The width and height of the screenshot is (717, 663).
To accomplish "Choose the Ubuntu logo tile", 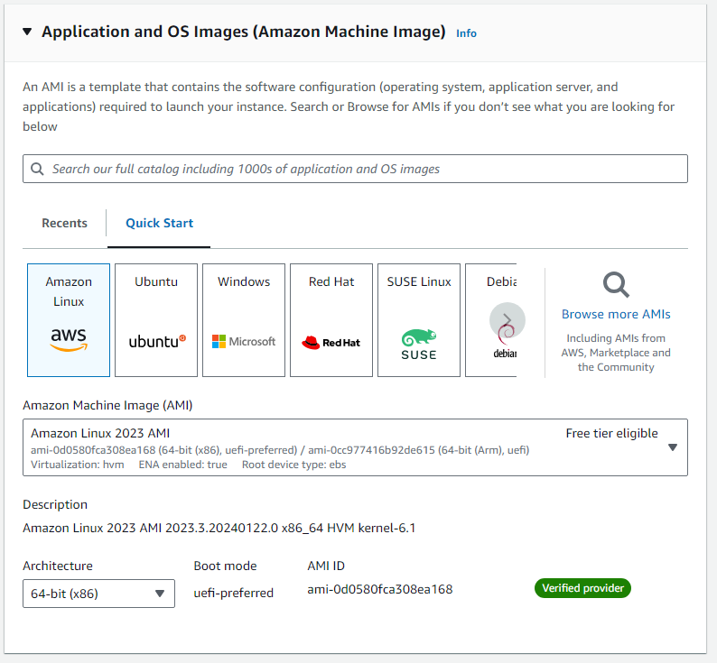I will (156, 320).
